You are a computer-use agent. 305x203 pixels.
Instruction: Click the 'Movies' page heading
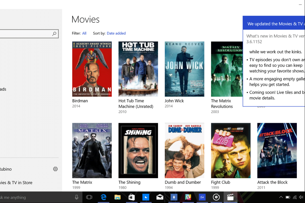[86, 19]
